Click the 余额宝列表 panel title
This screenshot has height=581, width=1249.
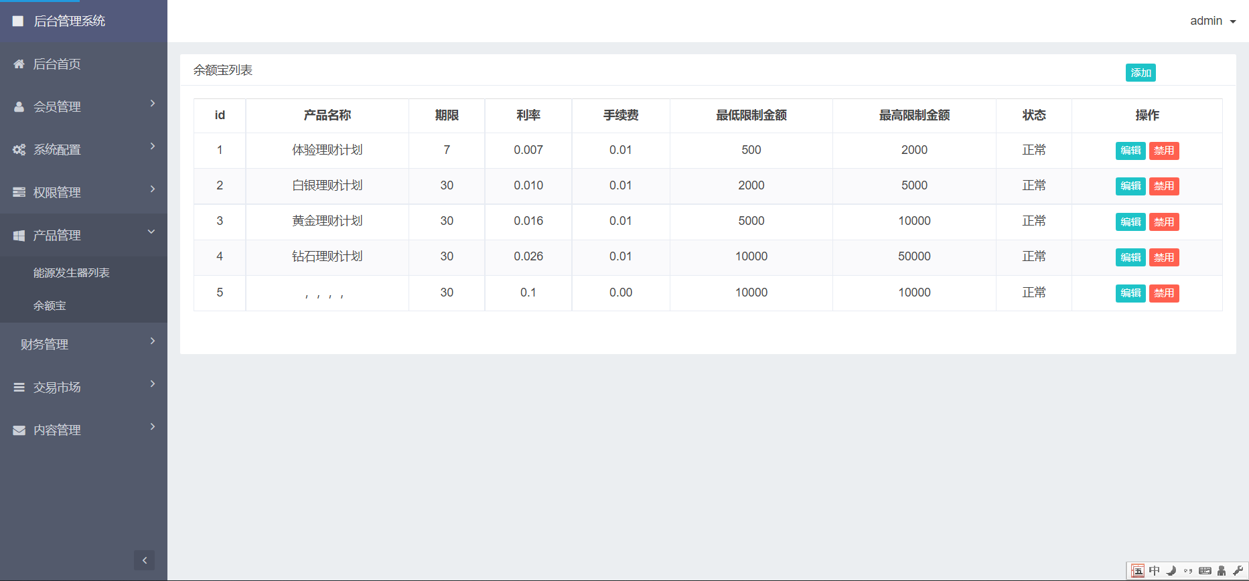[x=223, y=70]
